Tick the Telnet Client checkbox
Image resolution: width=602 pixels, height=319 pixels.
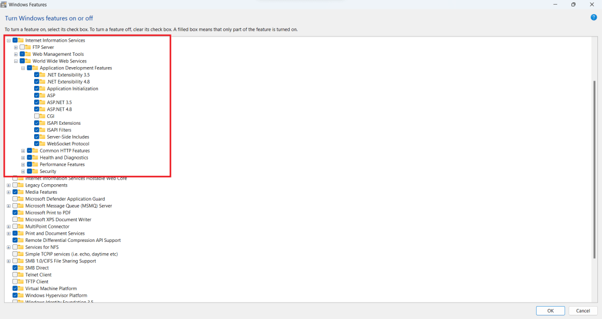point(15,275)
